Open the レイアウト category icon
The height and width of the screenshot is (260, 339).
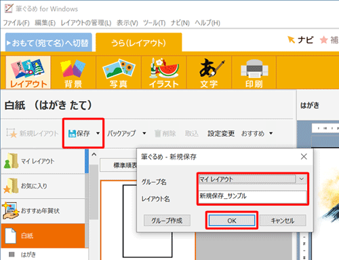28,73
